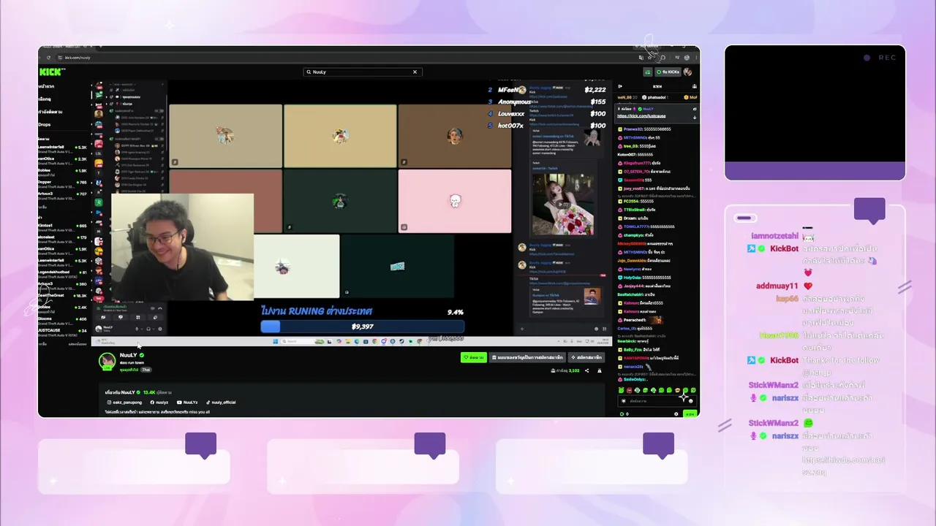Open Kintoe1 channel in sidebar
The height and width of the screenshot is (526, 936).
point(62,227)
